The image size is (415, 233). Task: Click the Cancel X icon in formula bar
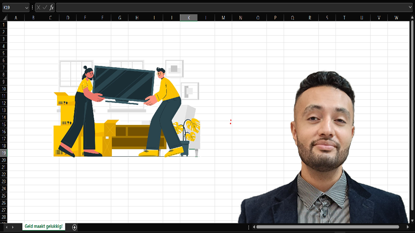38,8
